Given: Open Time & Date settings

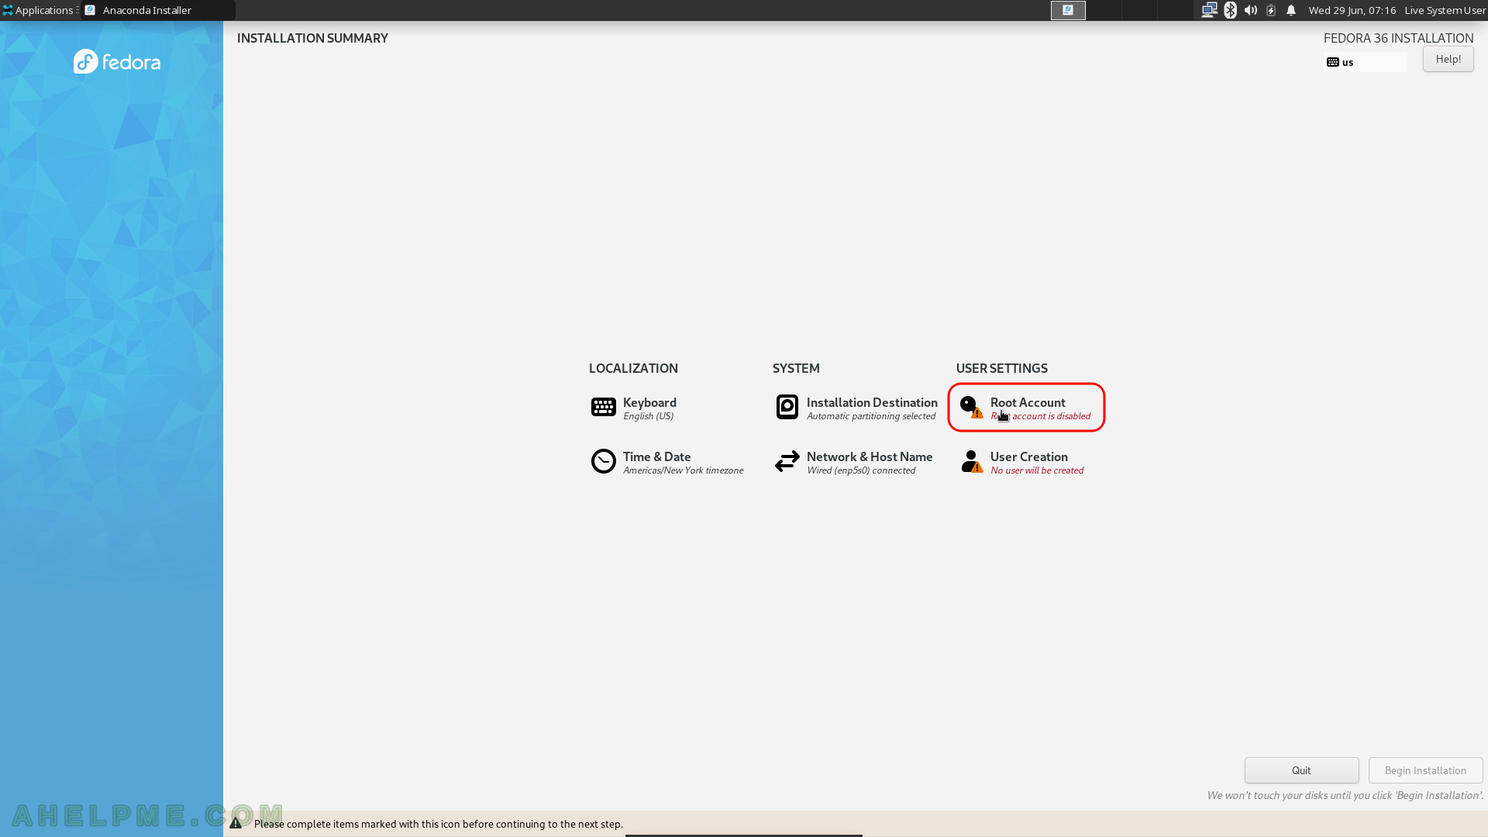Looking at the screenshot, I should (x=667, y=462).
